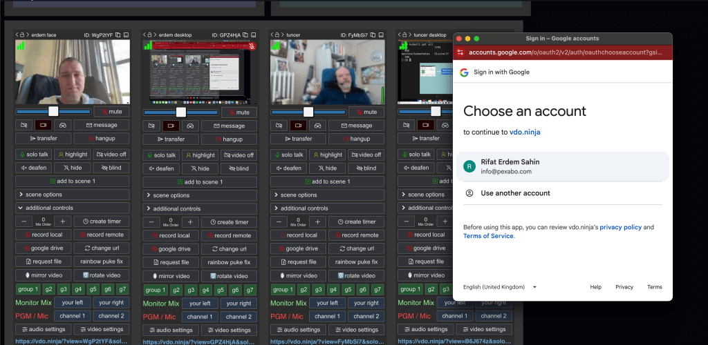Click the move-left arrow on tuncer box
708x345 pixels.
point(272,34)
